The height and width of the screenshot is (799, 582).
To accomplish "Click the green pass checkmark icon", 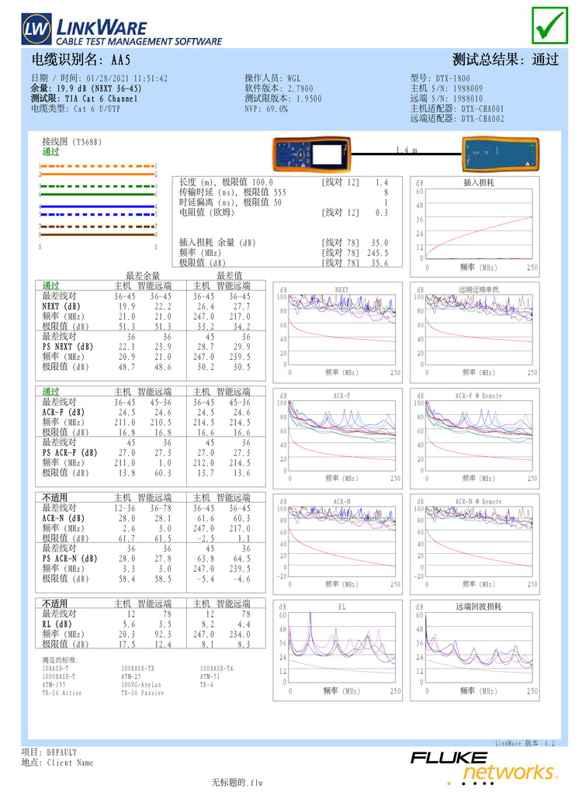I will (x=550, y=26).
